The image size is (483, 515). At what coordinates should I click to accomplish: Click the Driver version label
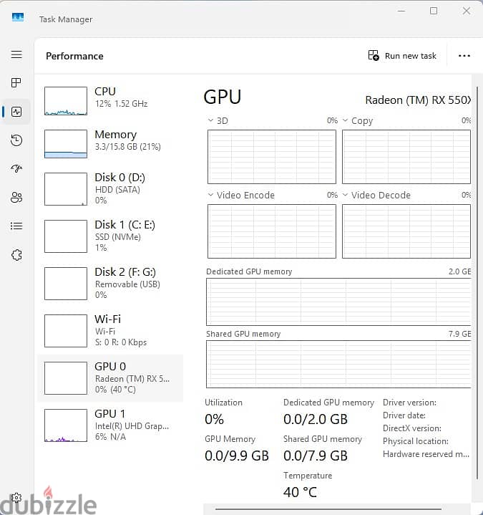pyautogui.click(x=409, y=403)
